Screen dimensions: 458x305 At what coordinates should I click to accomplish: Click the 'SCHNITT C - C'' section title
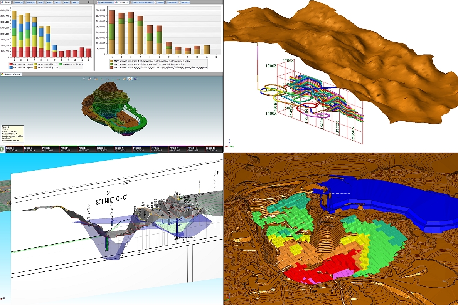(111, 199)
